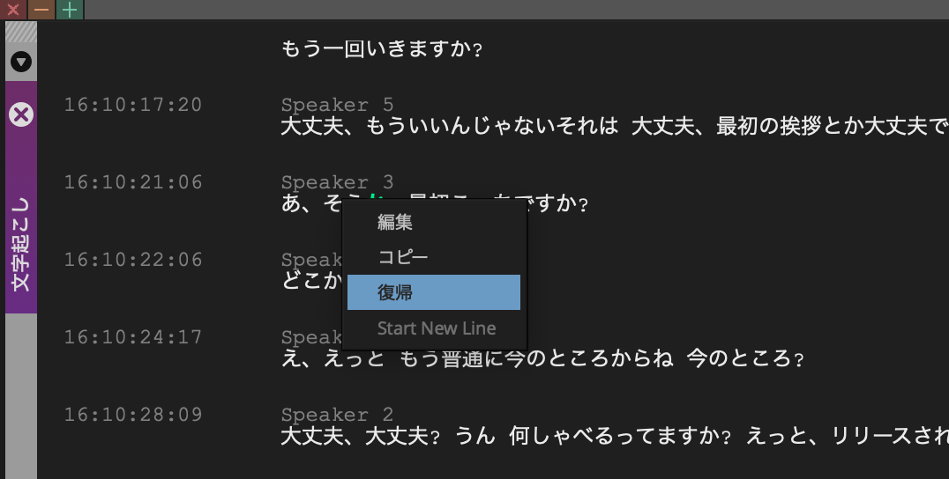The height and width of the screenshot is (479, 949).
Task: Select timestamp 16:10:22:06
Action: coord(133,259)
